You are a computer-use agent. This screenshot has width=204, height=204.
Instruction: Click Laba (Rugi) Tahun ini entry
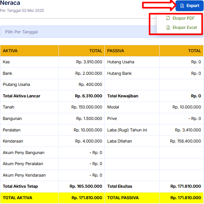coord(127,130)
